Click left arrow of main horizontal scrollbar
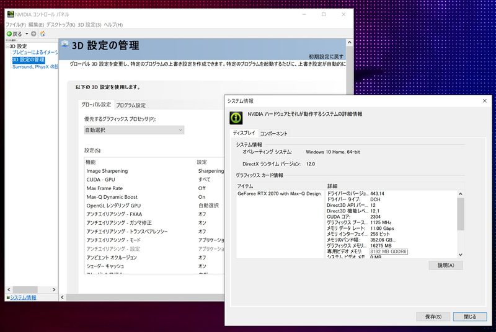The image size is (496, 332). (x=63, y=297)
